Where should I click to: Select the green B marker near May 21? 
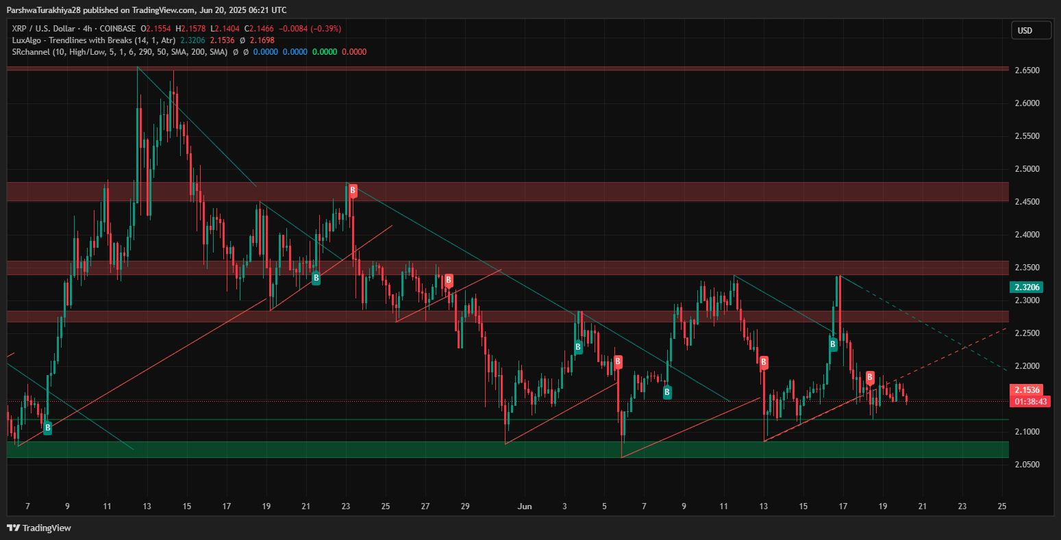tap(316, 278)
